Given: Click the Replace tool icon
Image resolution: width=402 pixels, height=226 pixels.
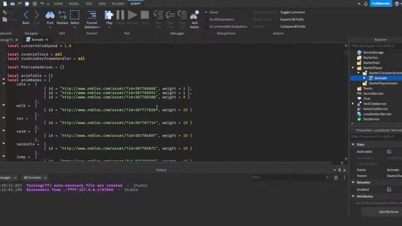Looking at the screenshot, I should [x=62, y=15].
